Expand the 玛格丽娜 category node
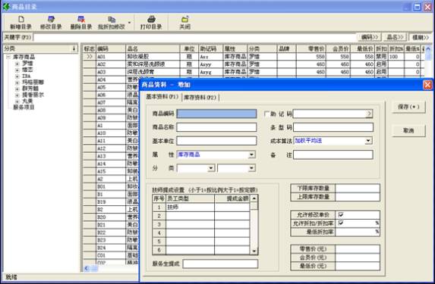435x284 pixels. [x=17, y=83]
